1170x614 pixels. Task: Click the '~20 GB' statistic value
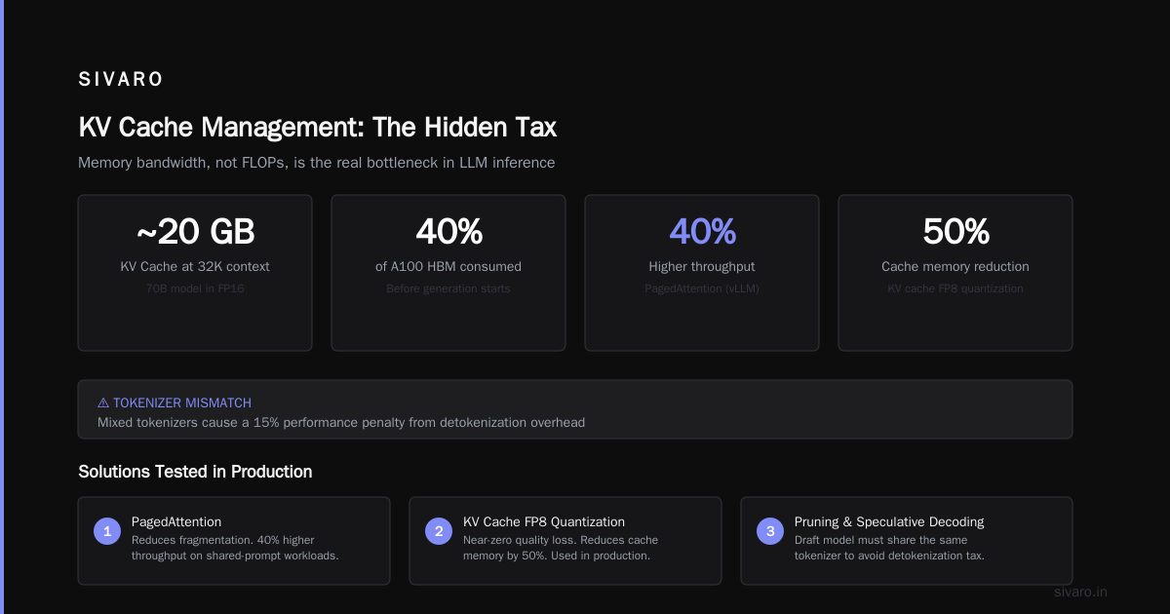195,232
